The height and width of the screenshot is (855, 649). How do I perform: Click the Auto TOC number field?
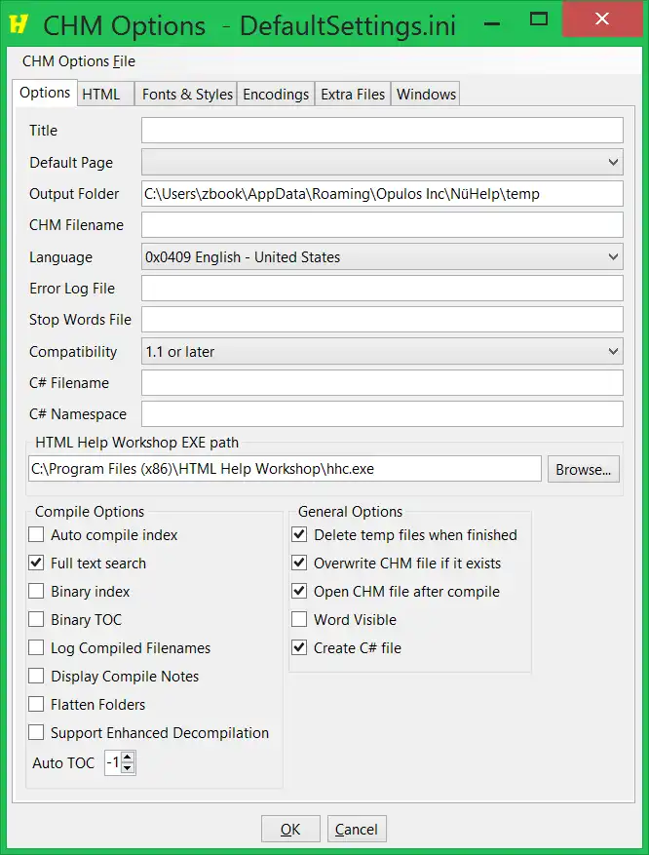click(x=113, y=762)
